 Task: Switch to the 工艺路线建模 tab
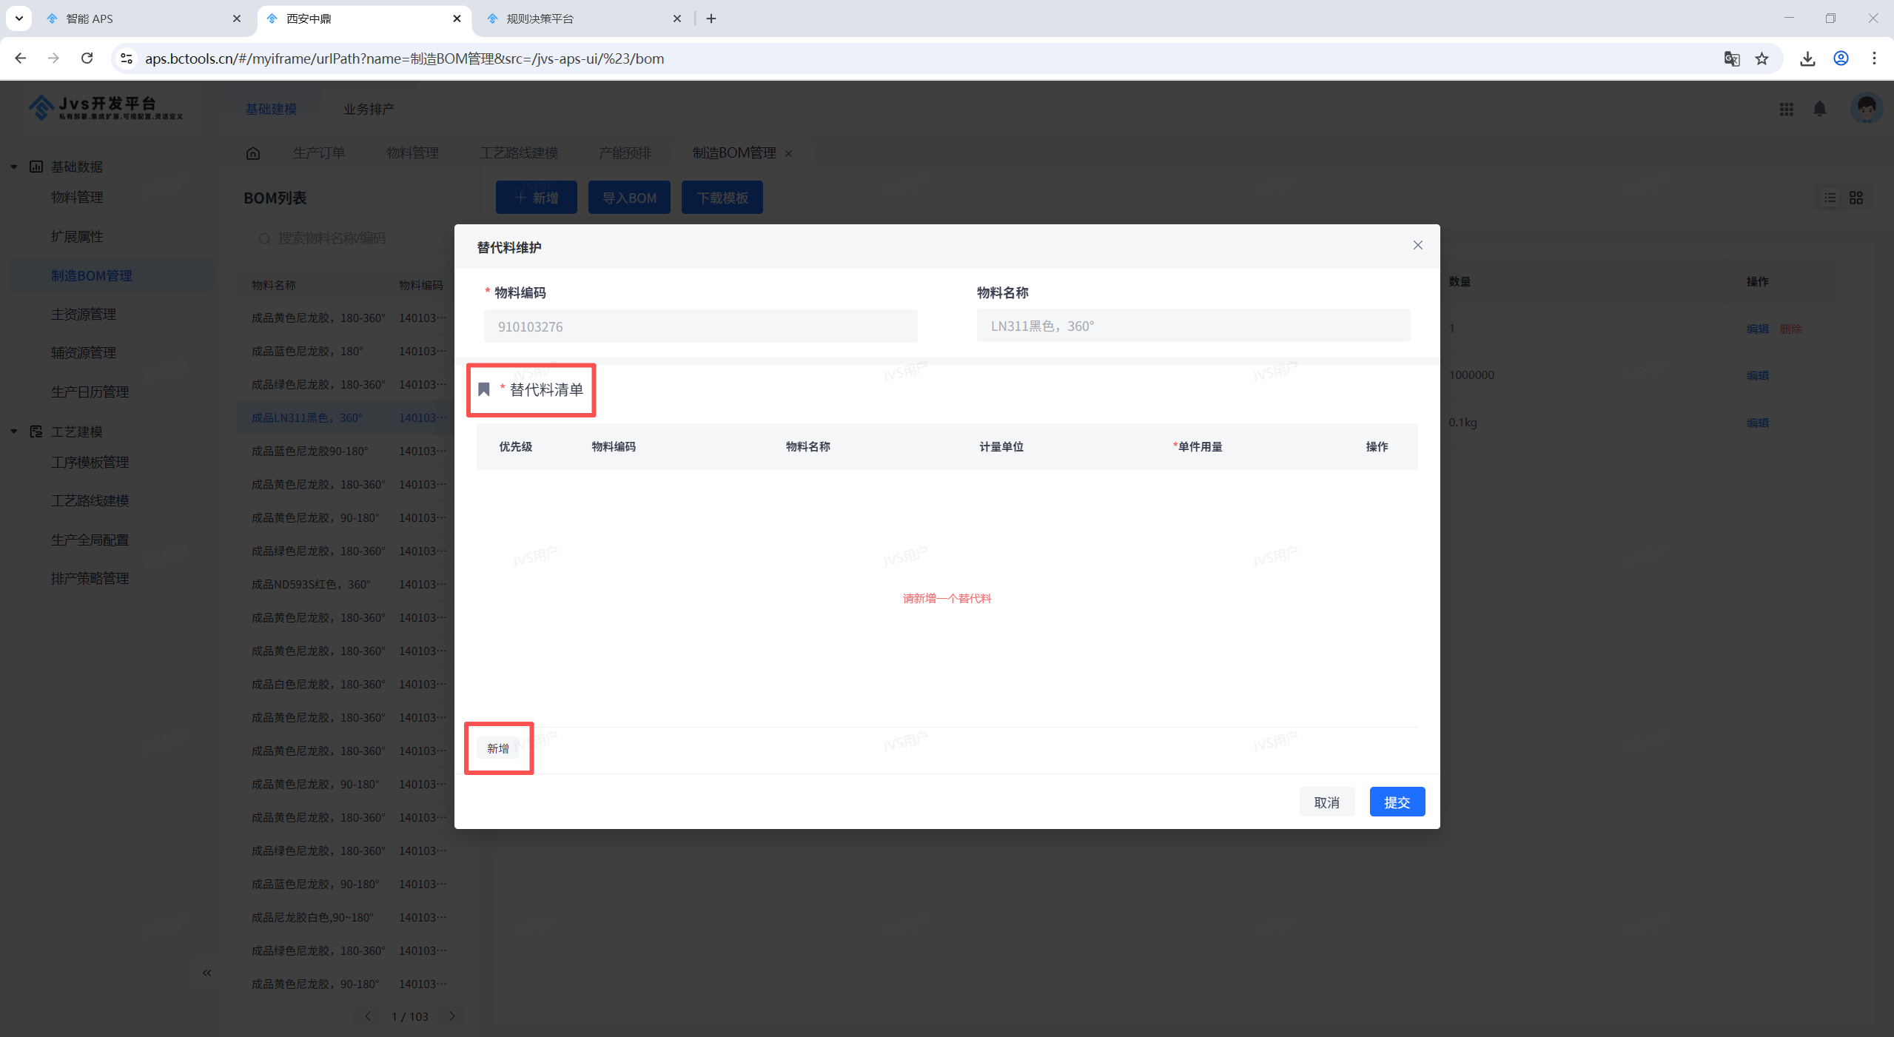[x=519, y=153]
